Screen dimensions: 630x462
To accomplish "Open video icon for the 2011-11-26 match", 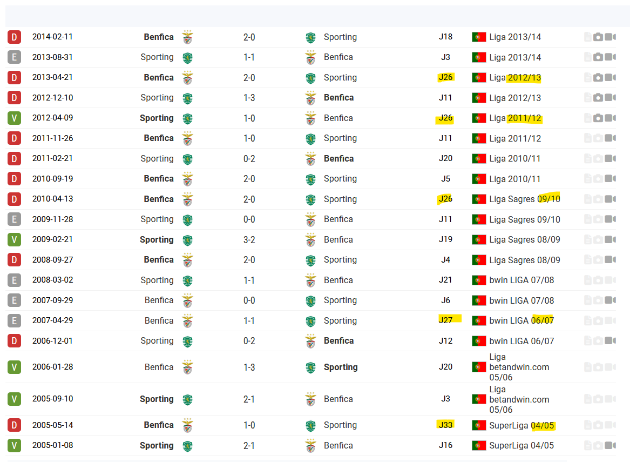I will [611, 138].
